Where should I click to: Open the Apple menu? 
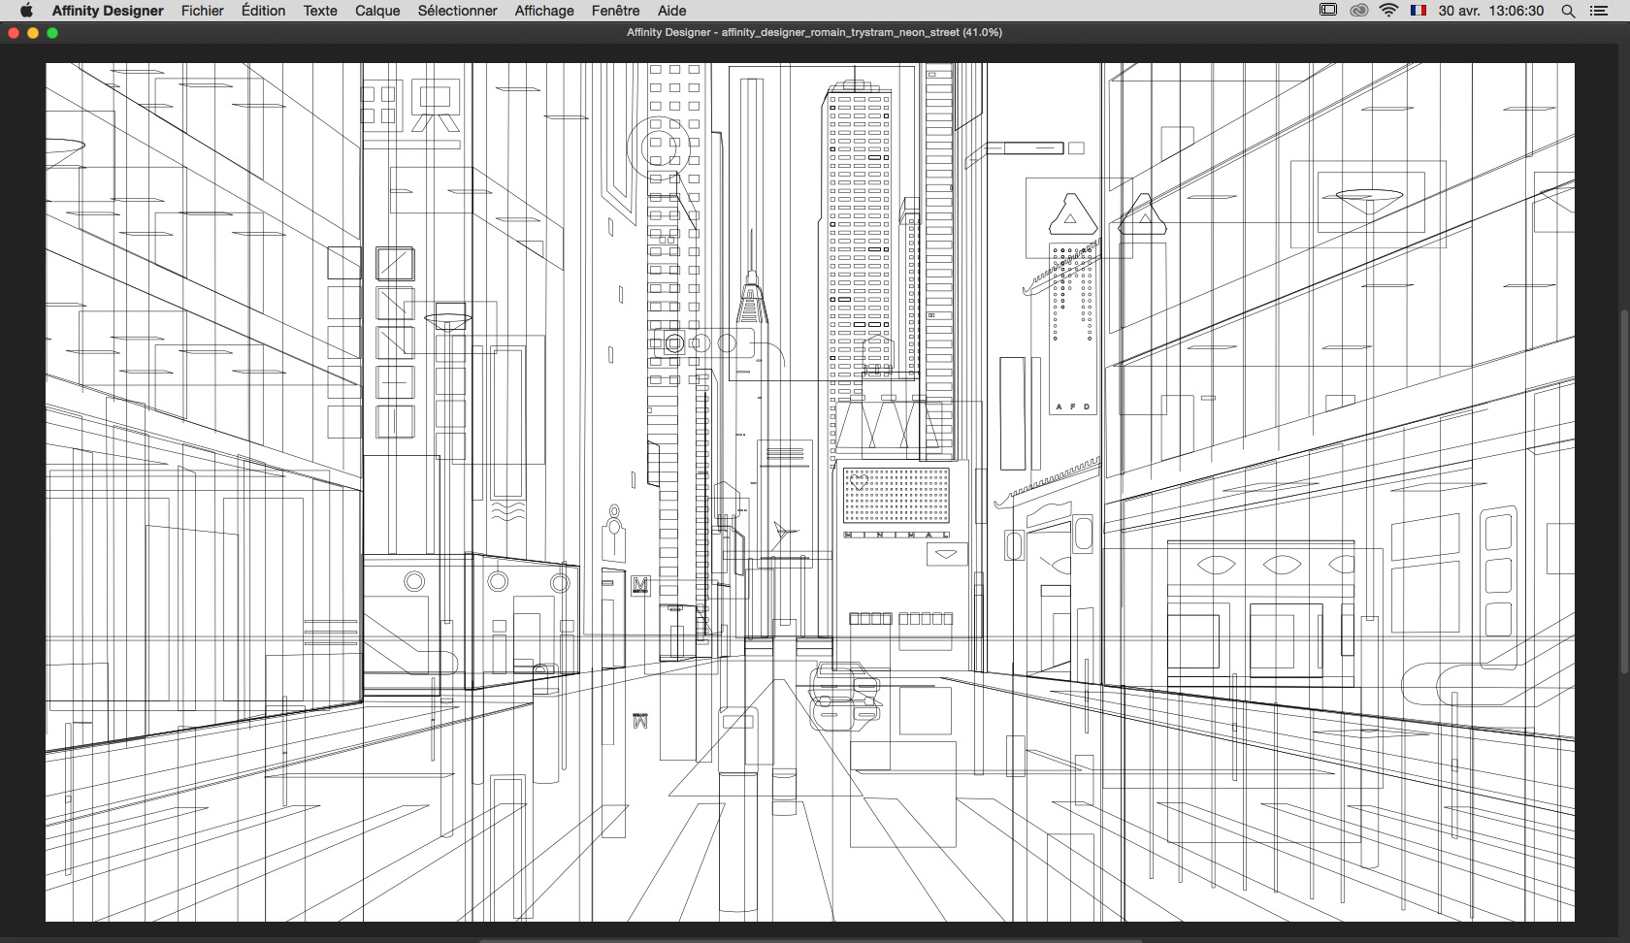pos(26,11)
